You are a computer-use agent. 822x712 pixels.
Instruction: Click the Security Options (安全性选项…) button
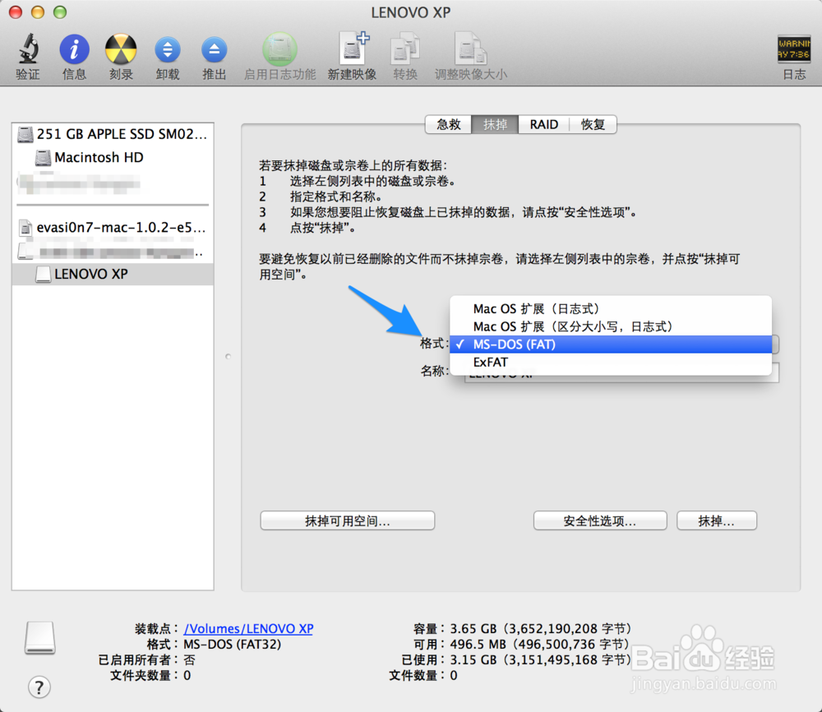click(x=600, y=520)
